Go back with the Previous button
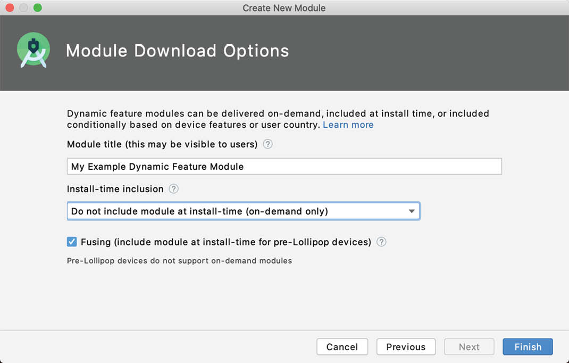The height and width of the screenshot is (363, 569). point(406,347)
